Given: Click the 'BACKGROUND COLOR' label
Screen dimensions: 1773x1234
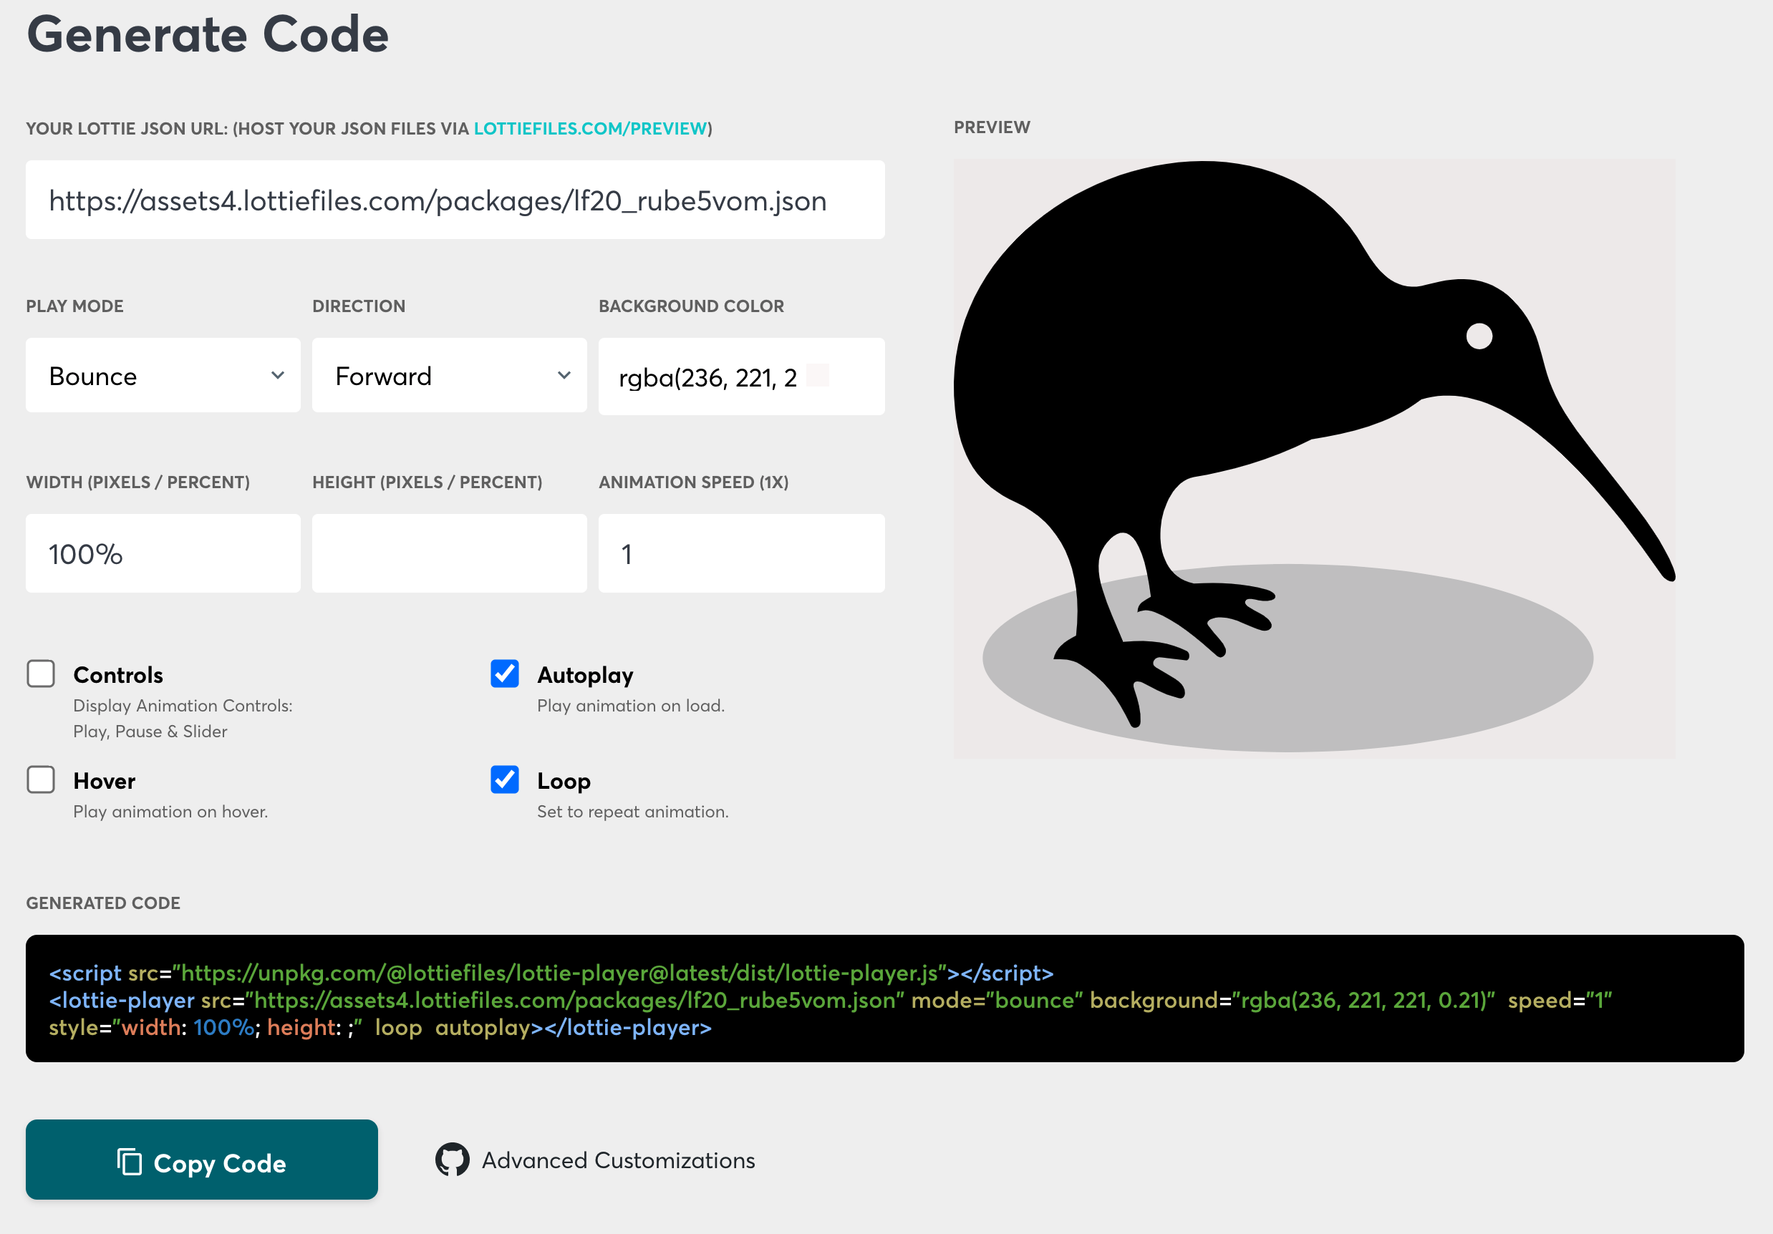Looking at the screenshot, I should pyautogui.click(x=691, y=306).
